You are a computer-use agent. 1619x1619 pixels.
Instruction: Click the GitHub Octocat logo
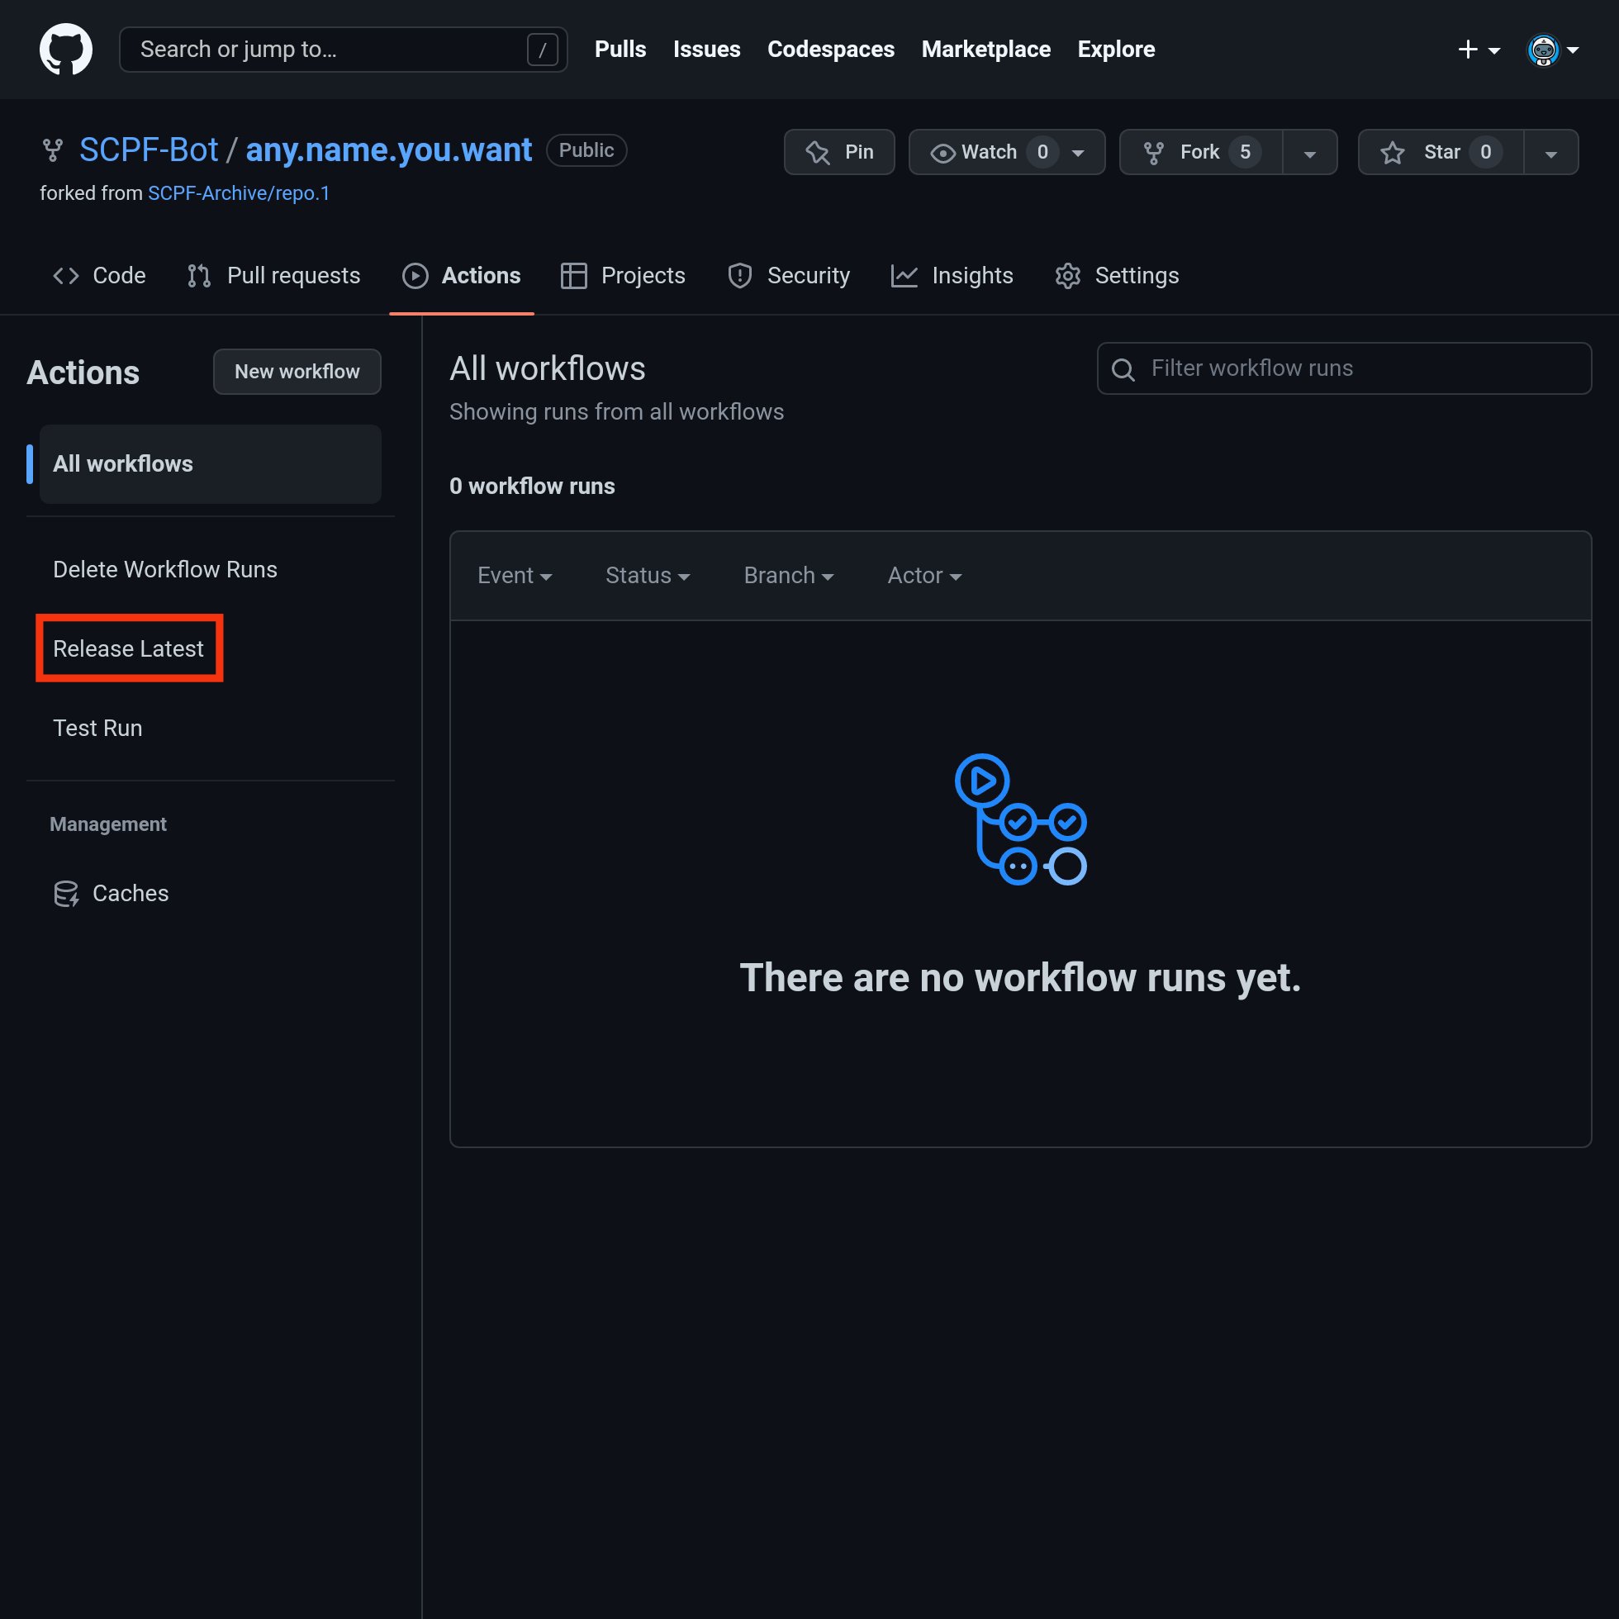[x=65, y=50]
